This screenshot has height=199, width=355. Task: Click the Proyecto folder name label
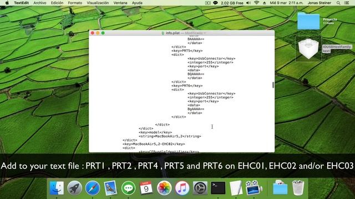pyautogui.click(x=330, y=19)
